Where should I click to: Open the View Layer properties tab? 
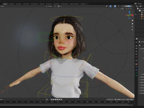(x=136, y=51)
